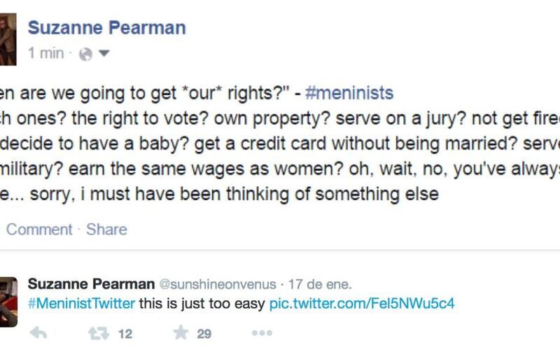Open the tweet's three-dot more menu
Viewport: 560px width, 352px height.
(x=262, y=333)
